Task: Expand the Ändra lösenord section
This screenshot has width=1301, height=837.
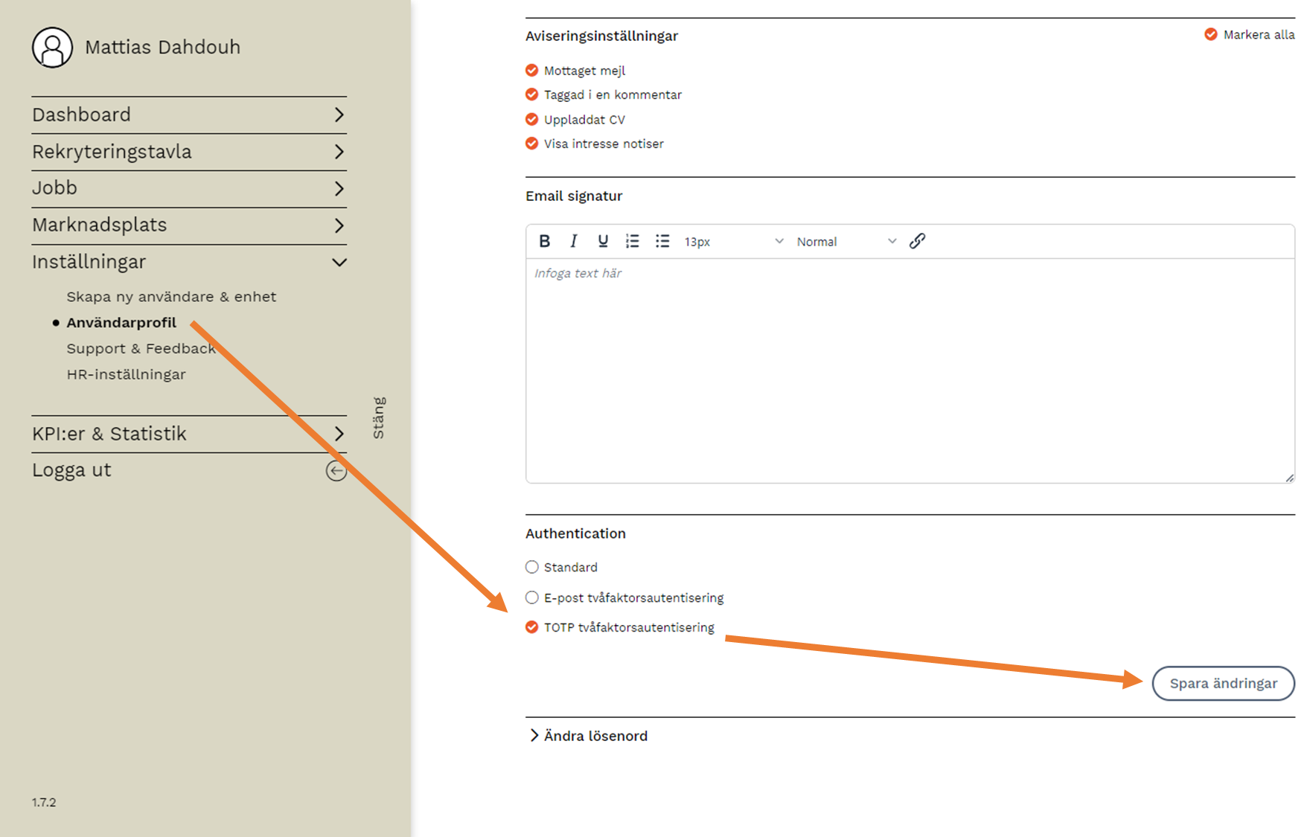Action: pyautogui.click(x=588, y=736)
